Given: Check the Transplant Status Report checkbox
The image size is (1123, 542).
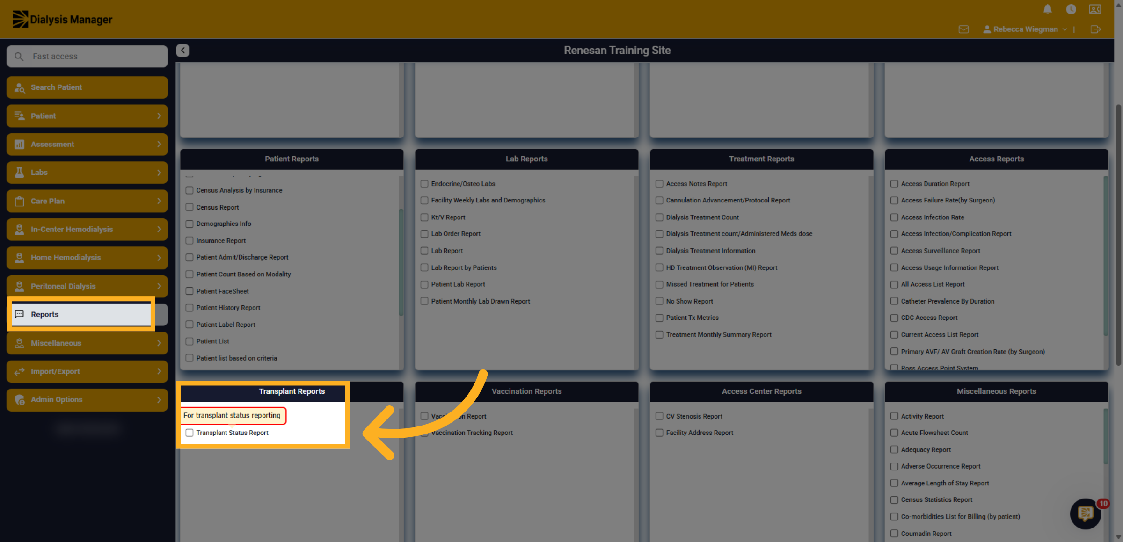Looking at the screenshot, I should coord(190,433).
